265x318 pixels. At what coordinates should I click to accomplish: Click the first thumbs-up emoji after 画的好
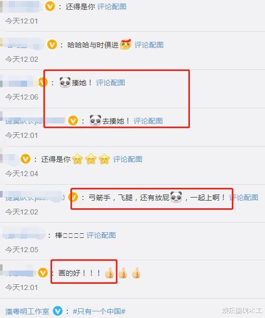click(109, 273)
